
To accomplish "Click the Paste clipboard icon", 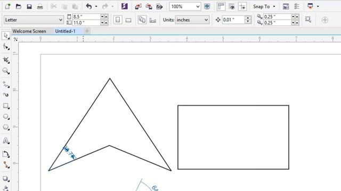I will [75, 6].
